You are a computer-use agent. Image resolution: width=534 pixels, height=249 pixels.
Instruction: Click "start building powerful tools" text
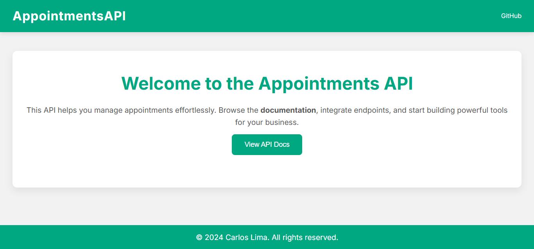click(x=458, y=110)
